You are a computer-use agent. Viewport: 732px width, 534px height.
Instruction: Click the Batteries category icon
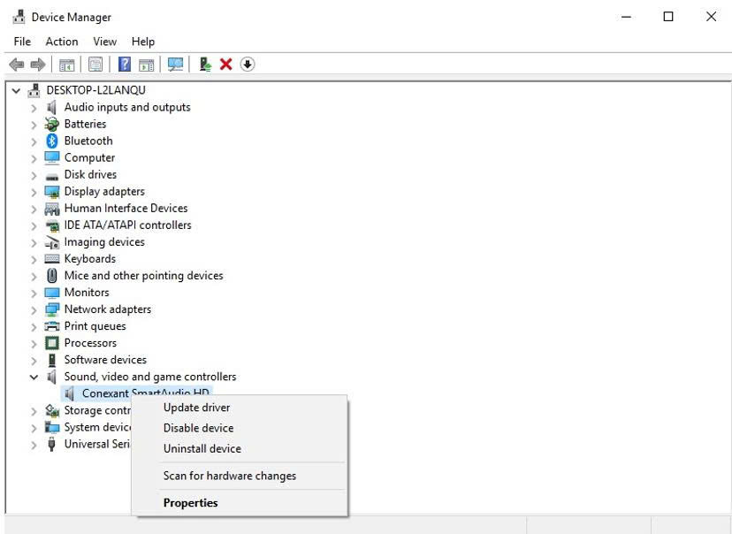(x=51, y=124)
